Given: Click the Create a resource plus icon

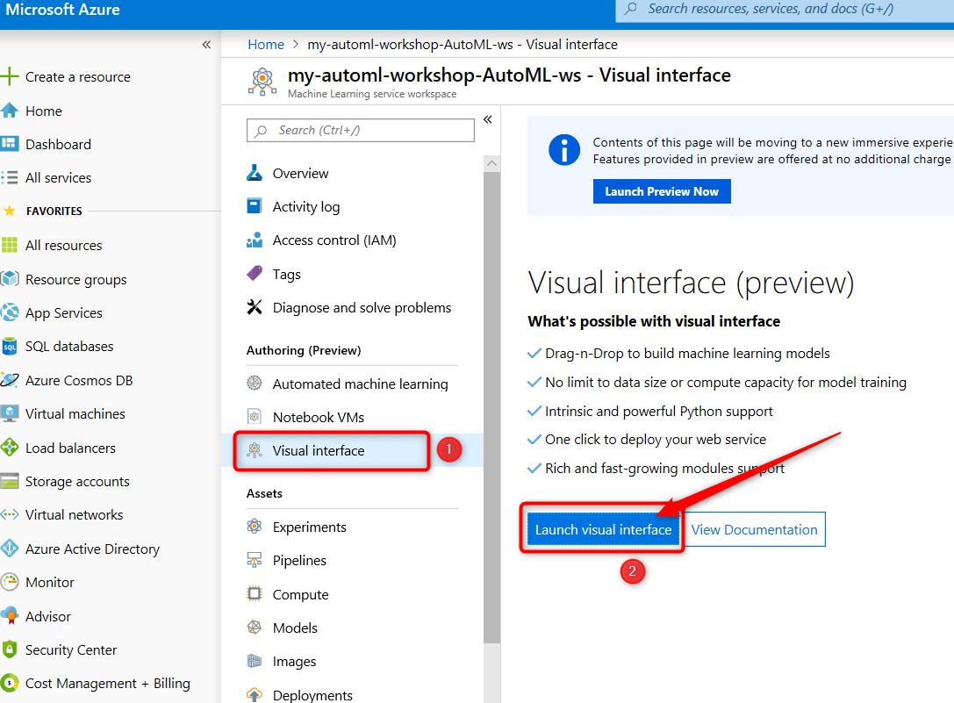Looking at the screenshot, I should (9, 76).
